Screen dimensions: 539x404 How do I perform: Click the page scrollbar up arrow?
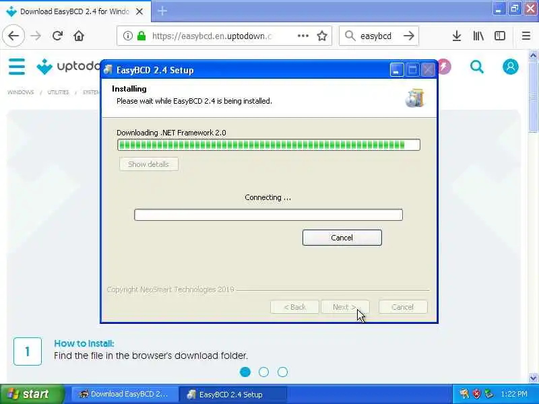point(533,55)
